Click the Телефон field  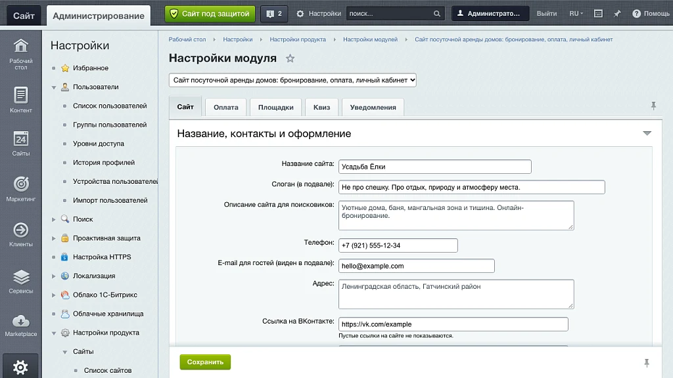pyautogui.click(x=398, y=245)
